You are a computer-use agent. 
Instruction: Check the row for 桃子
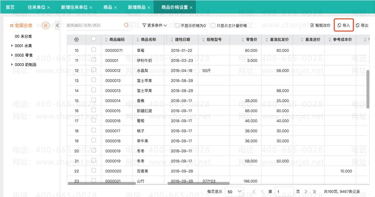coord(93,130)
